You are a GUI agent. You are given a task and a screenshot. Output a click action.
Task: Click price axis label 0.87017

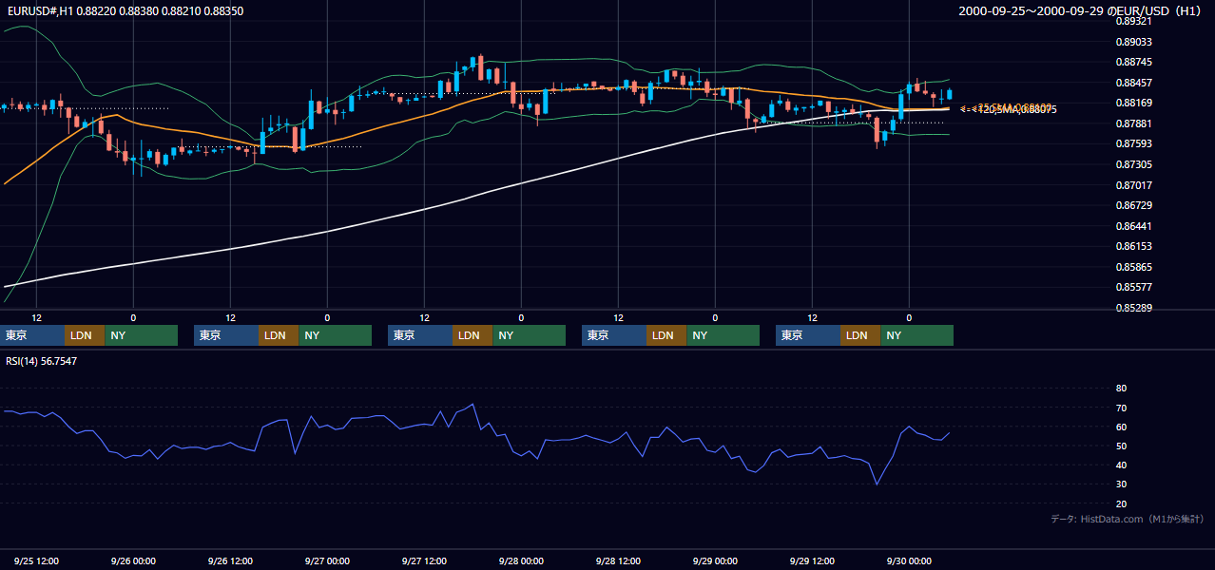pos(1133,185)
